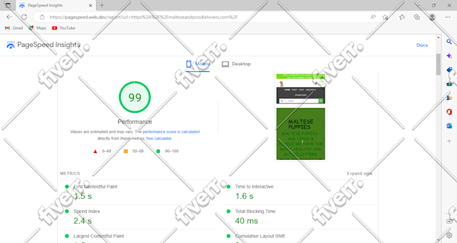View site information lock icon
457x243 pixels.
(x=42, y=17)
